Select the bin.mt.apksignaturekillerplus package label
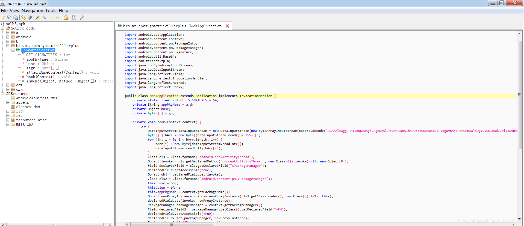This screenshot has width=524, height=226. pos(48,46)
